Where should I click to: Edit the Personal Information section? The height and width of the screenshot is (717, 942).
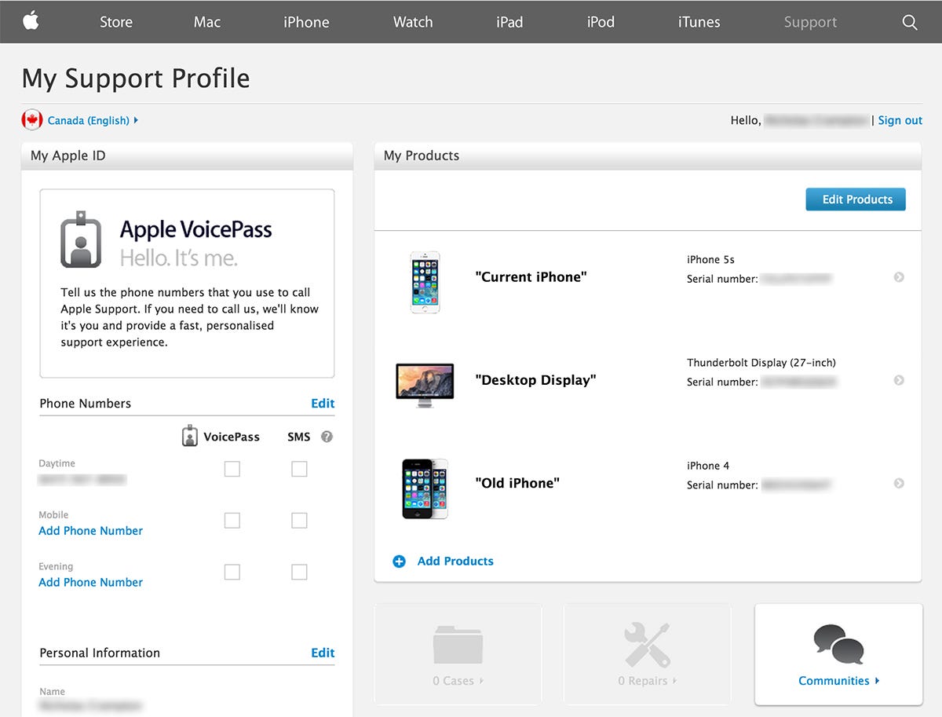click(323, 653)
